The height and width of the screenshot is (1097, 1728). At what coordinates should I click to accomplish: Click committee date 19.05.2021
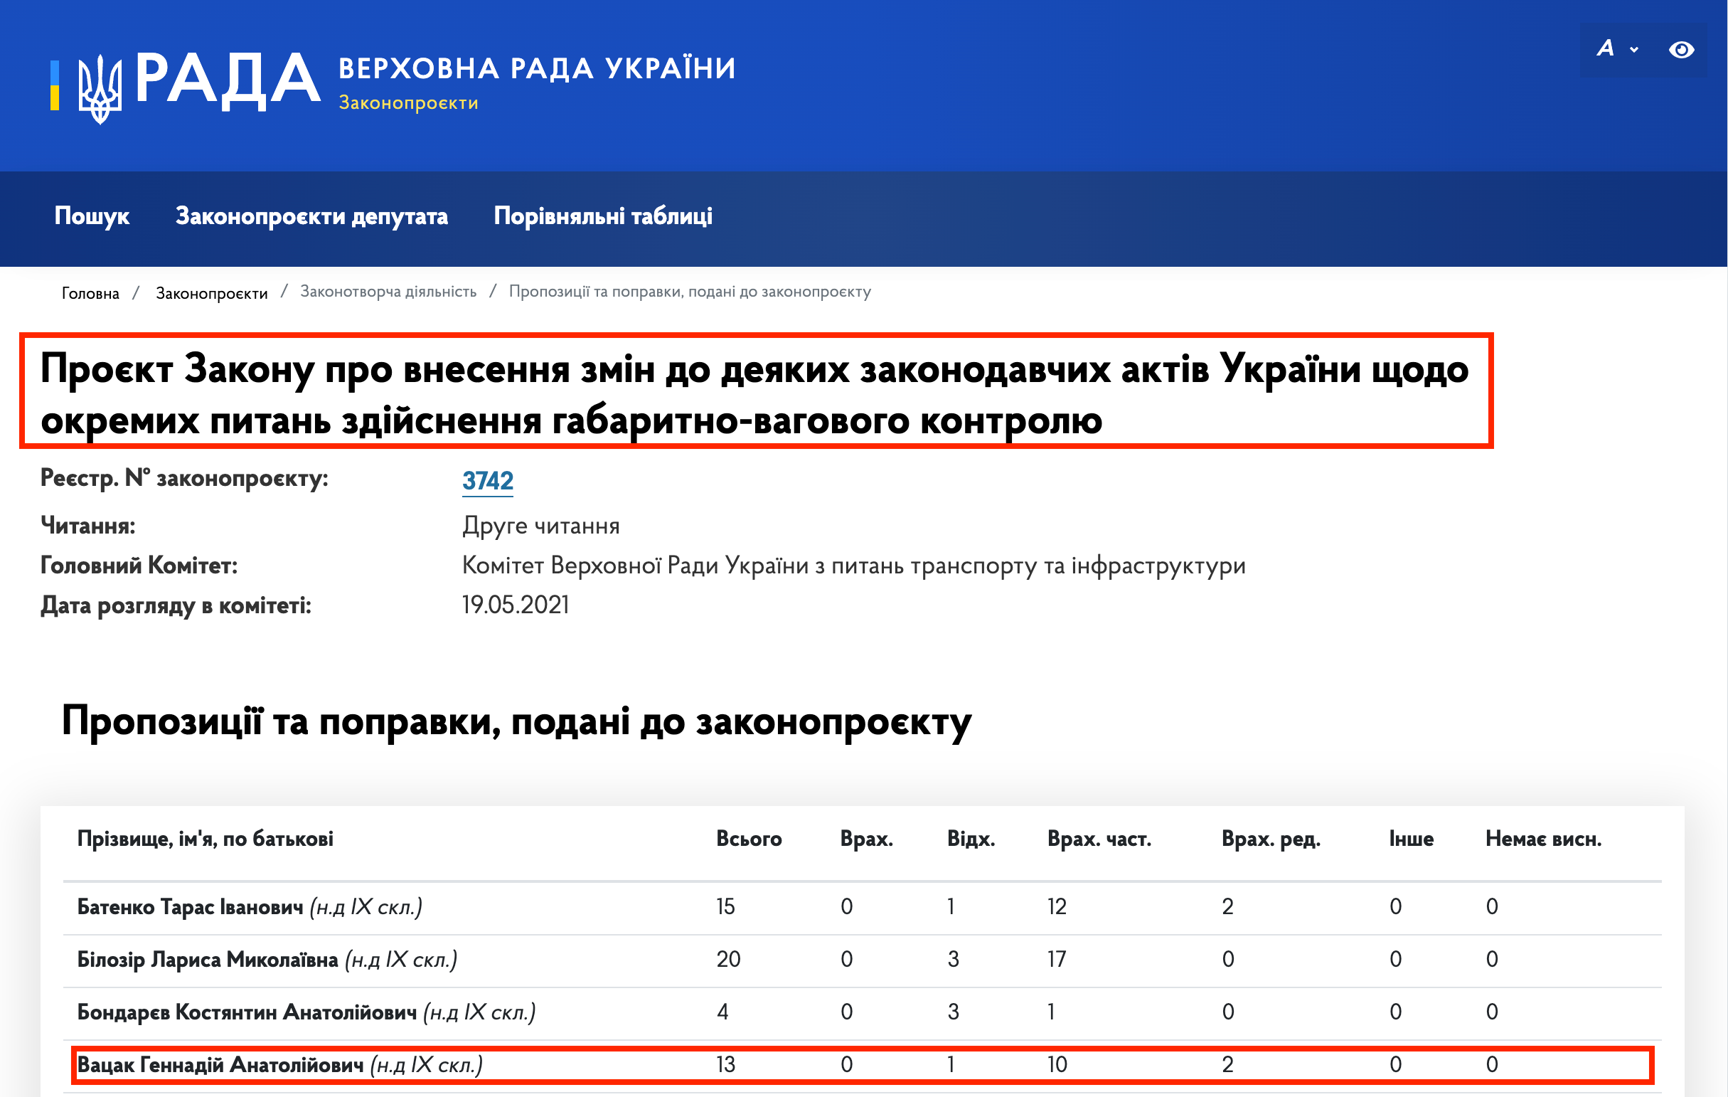click(x=516, y=605)
